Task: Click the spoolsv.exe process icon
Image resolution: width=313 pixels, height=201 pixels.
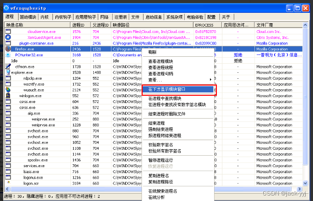Action: pyautogui.click(x=8, y=160)
